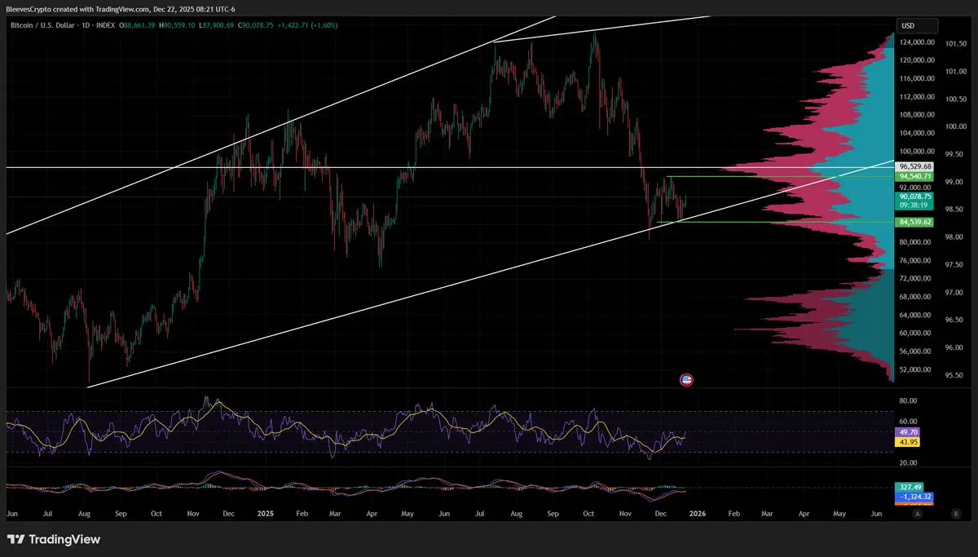The width and height of the screenshot is (978, 557).
Task: Select the 96,529.68 white price label
Action: [916, 166]
